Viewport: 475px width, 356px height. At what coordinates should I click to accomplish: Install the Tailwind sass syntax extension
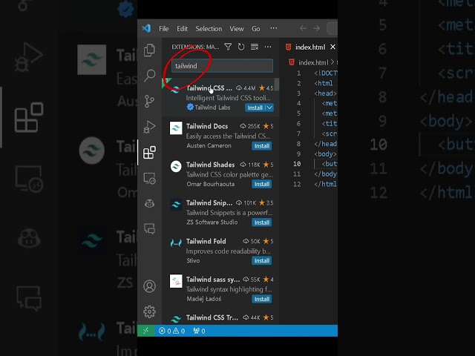pos(262,299)
